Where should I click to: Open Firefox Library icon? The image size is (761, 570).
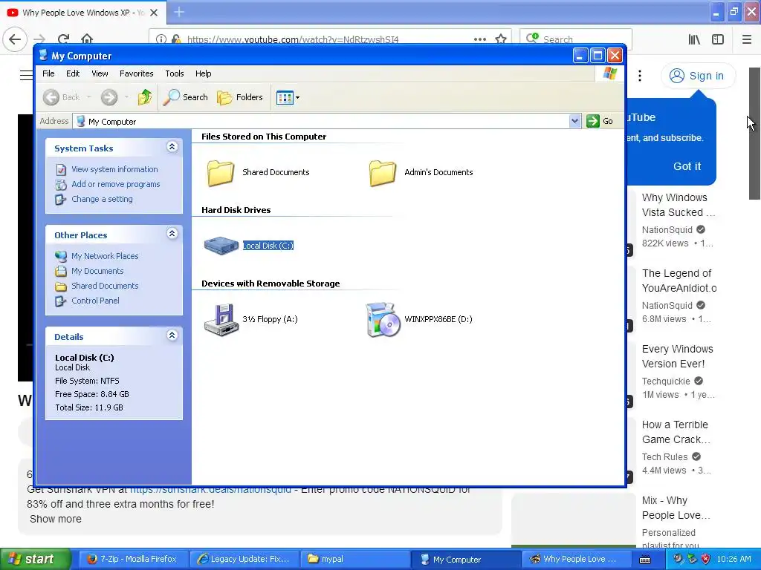(x=694, y=39)
